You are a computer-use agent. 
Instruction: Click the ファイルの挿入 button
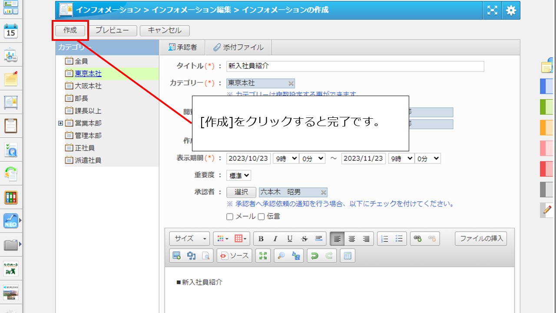click(x=481, y=239)
